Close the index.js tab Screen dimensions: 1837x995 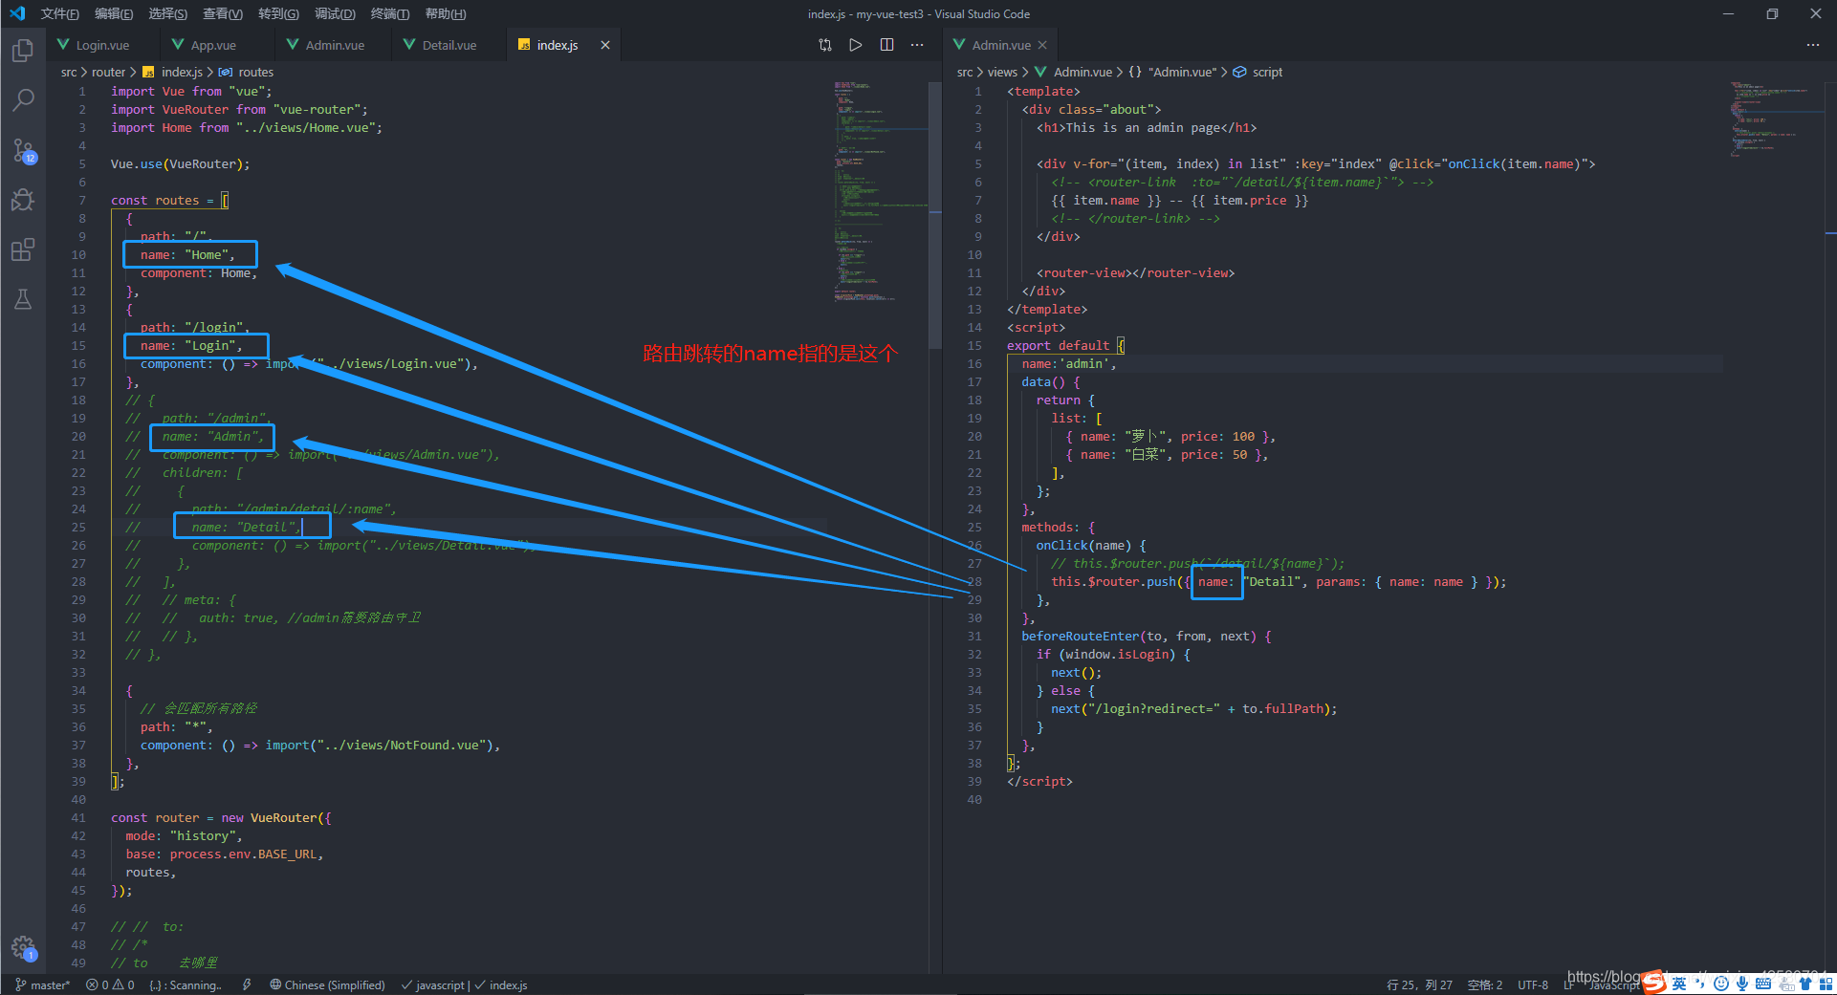605,45
